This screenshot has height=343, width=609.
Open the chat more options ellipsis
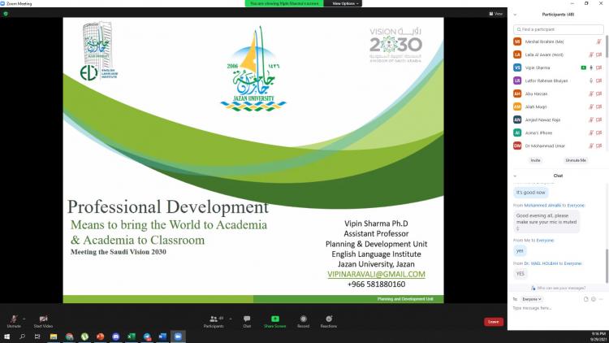[x=601, y=299]
